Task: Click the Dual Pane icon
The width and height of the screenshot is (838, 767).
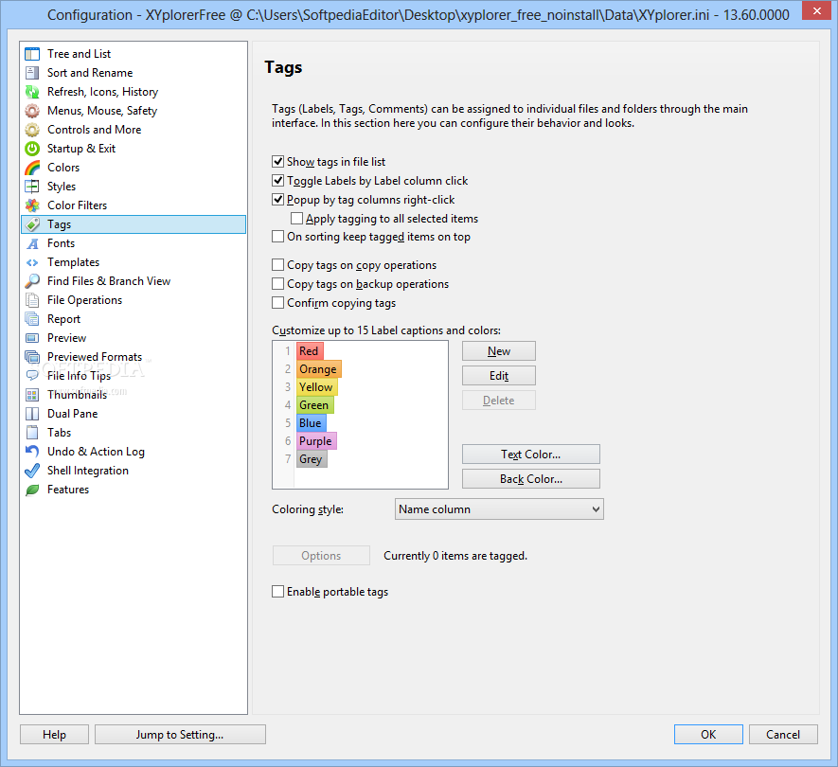Action: tap(32, 414)
